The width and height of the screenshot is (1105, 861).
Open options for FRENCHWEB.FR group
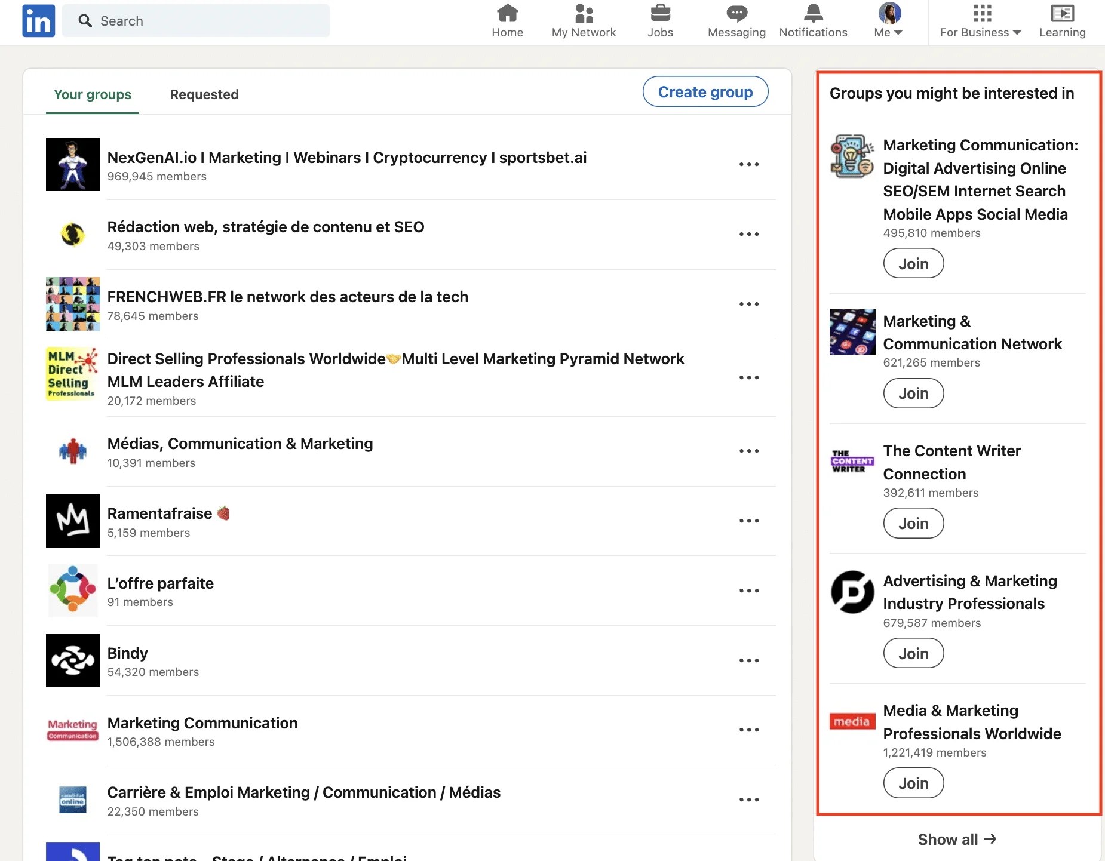point(749,304)
